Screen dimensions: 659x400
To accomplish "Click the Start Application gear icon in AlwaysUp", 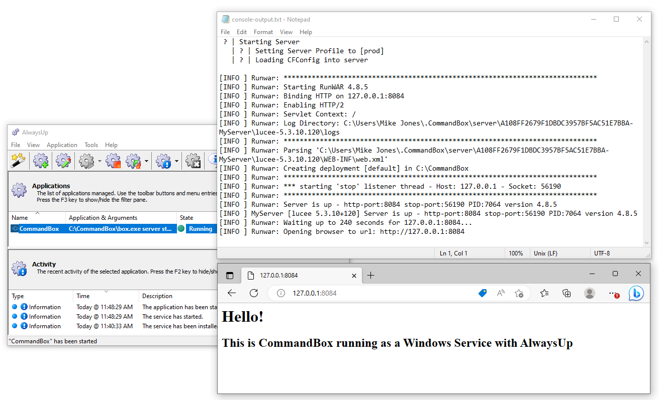I will [86, 161].
